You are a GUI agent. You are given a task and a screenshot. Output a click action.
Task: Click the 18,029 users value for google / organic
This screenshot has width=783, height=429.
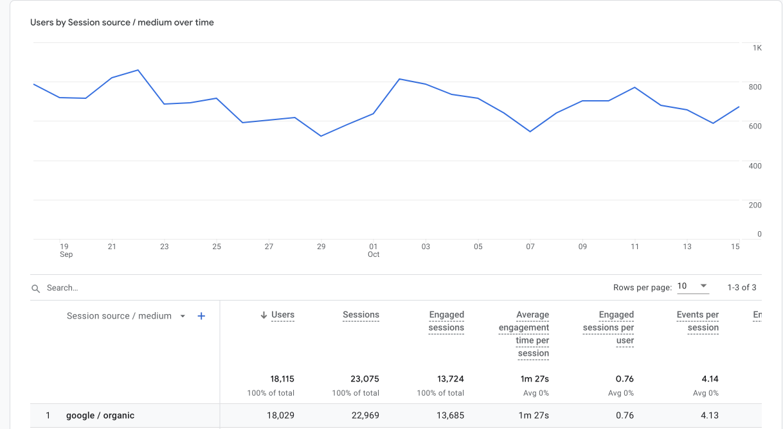click(280, 416)
